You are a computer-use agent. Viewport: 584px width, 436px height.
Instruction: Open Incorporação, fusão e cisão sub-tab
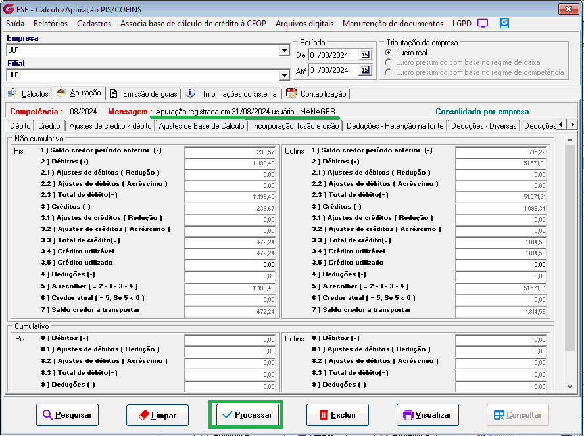[295, 125]
